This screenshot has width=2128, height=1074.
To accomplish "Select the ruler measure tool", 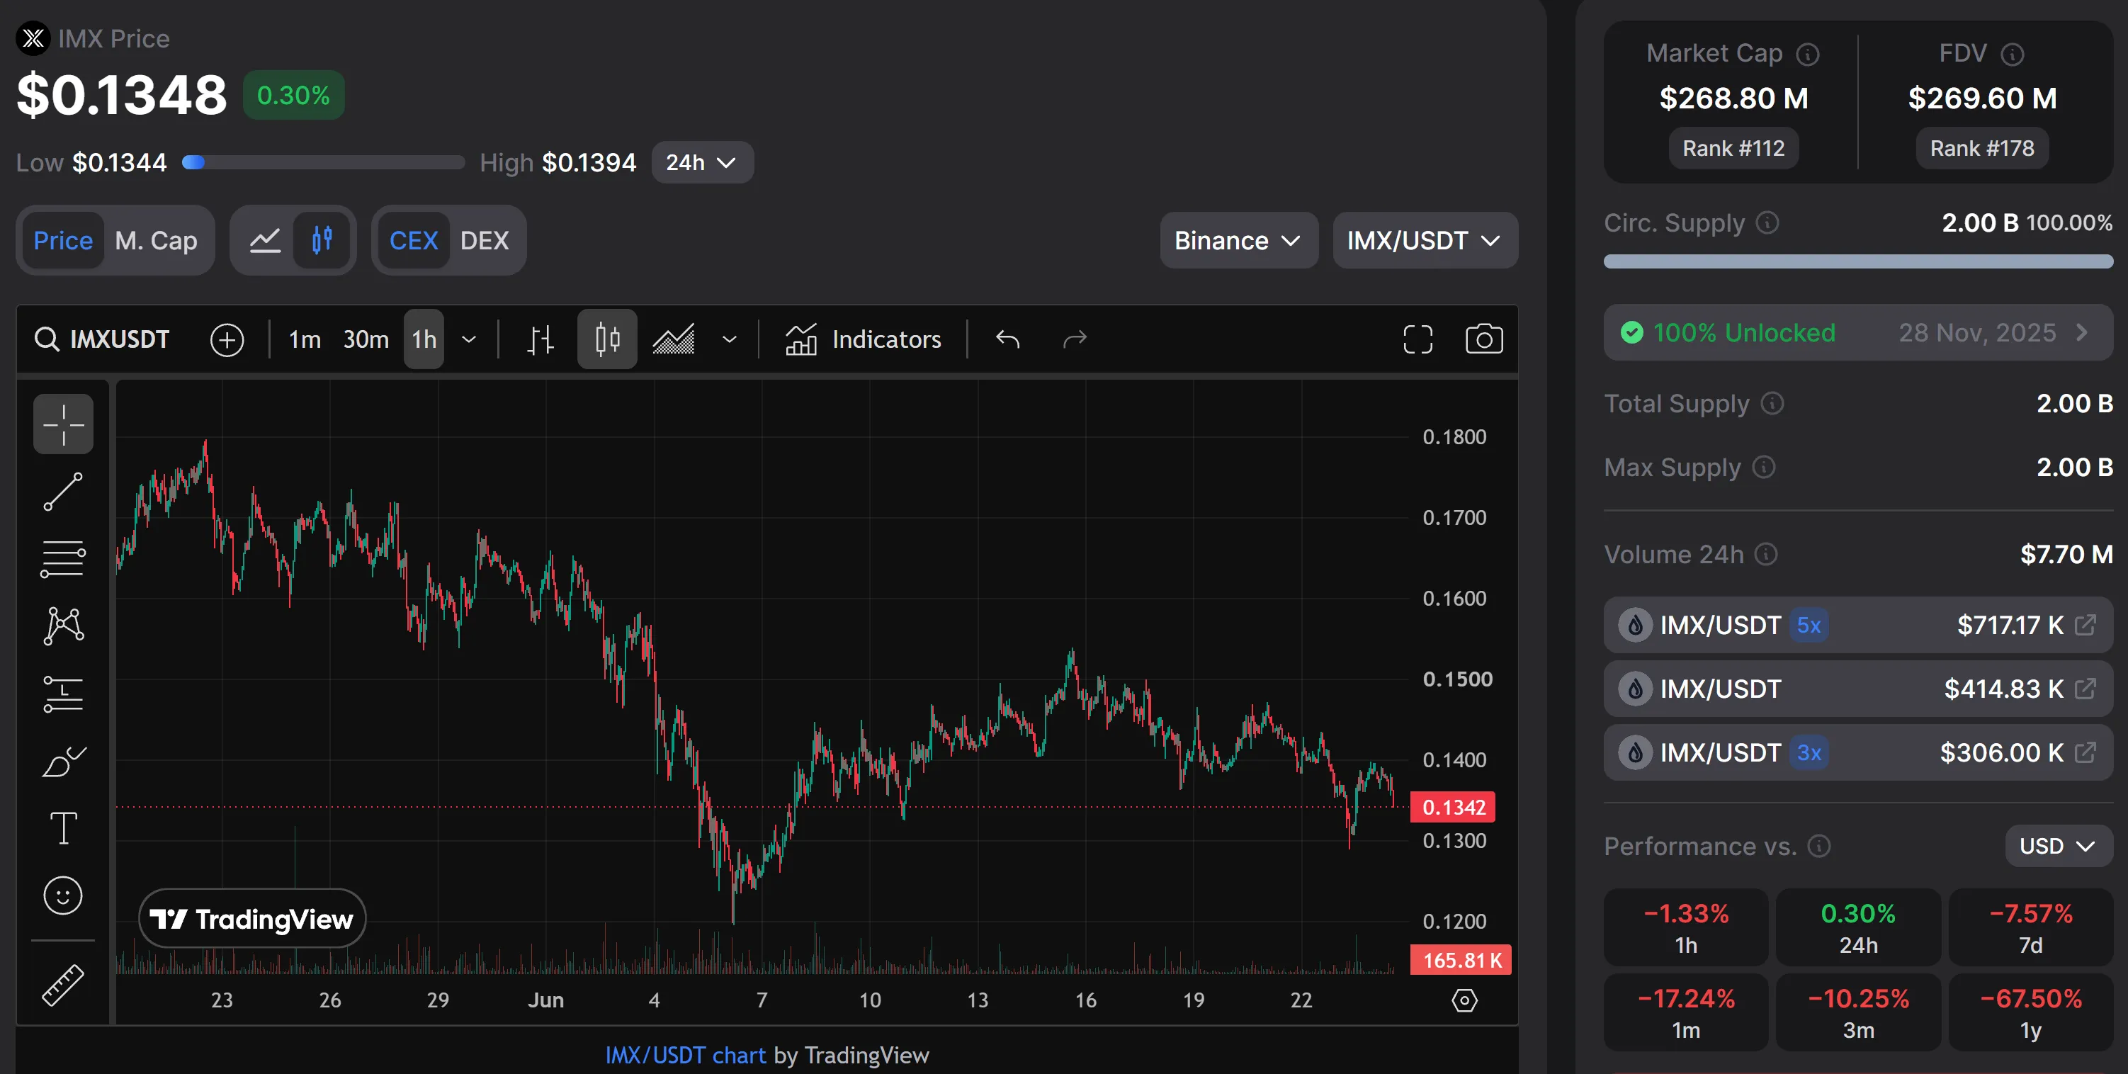I will click(x=63, y=985).
